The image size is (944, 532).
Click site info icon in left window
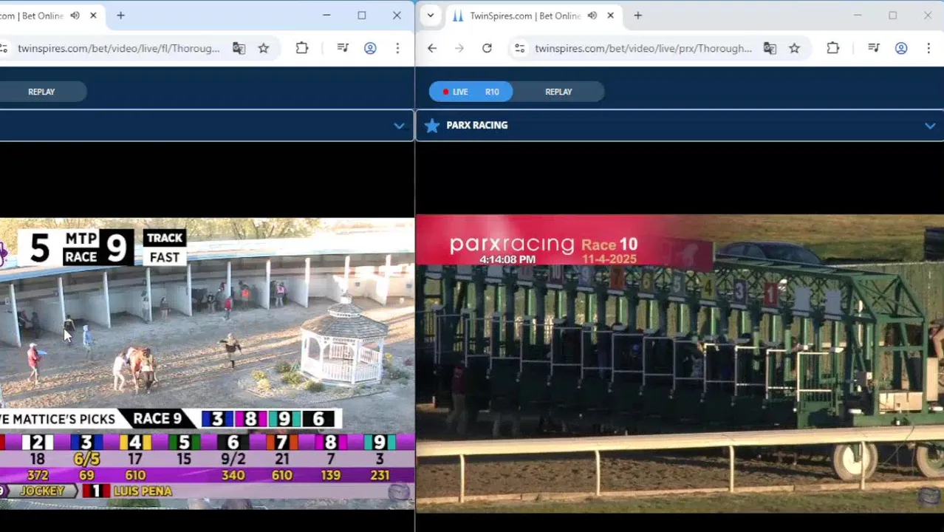click(4, 48)
